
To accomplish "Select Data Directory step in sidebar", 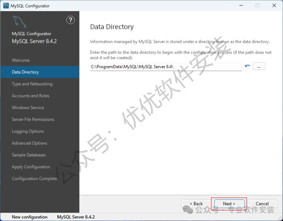I will click(x=40, y=72).
